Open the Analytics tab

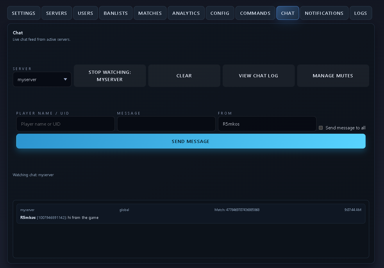click(x=186, y=13)
